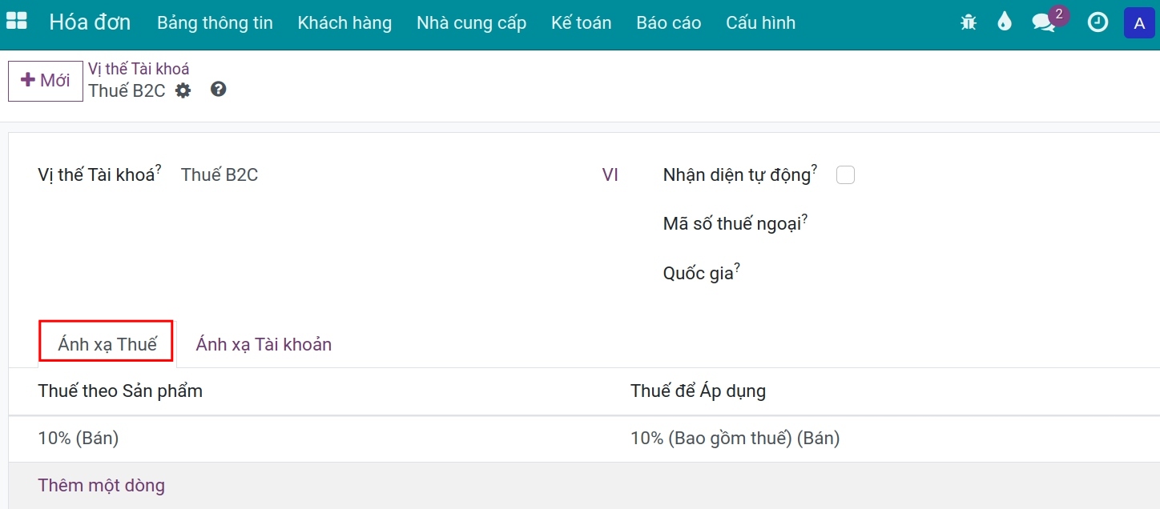Click the droplet icon in top bar

(1005, 22)
